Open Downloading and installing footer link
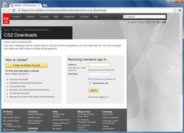The height and width of the screenshot is (133, 184). [x=61, y=124]
